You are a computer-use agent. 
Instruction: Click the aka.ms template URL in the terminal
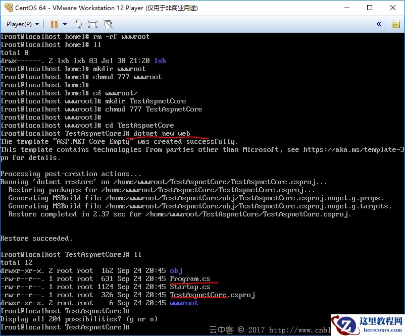(x=353, y=150)
